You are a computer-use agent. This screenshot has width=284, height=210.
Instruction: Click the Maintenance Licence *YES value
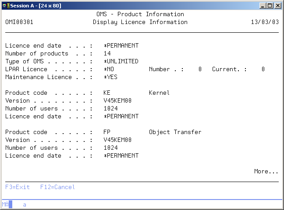coord(110,77)
